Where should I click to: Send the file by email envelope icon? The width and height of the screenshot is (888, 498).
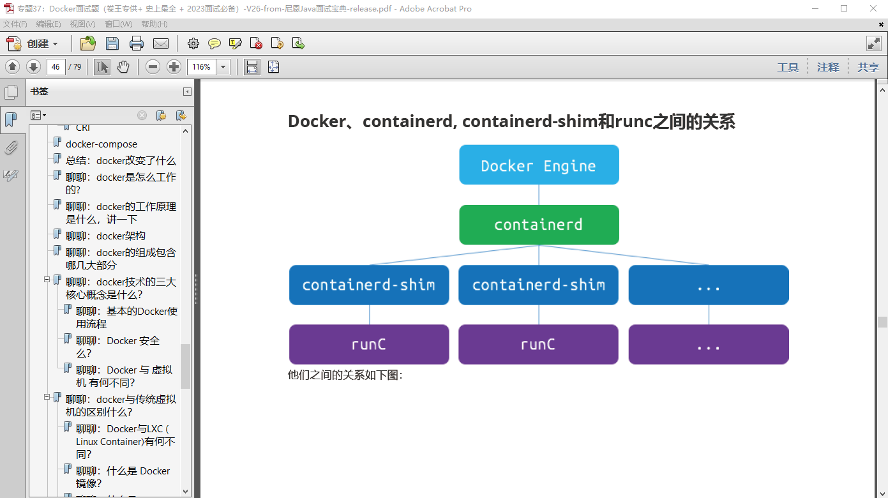pos(161,43)
